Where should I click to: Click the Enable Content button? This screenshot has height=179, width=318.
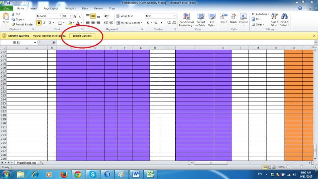[82, 35]
